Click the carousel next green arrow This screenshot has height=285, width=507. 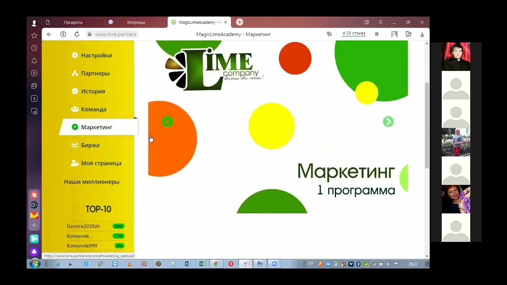point(388,122)
